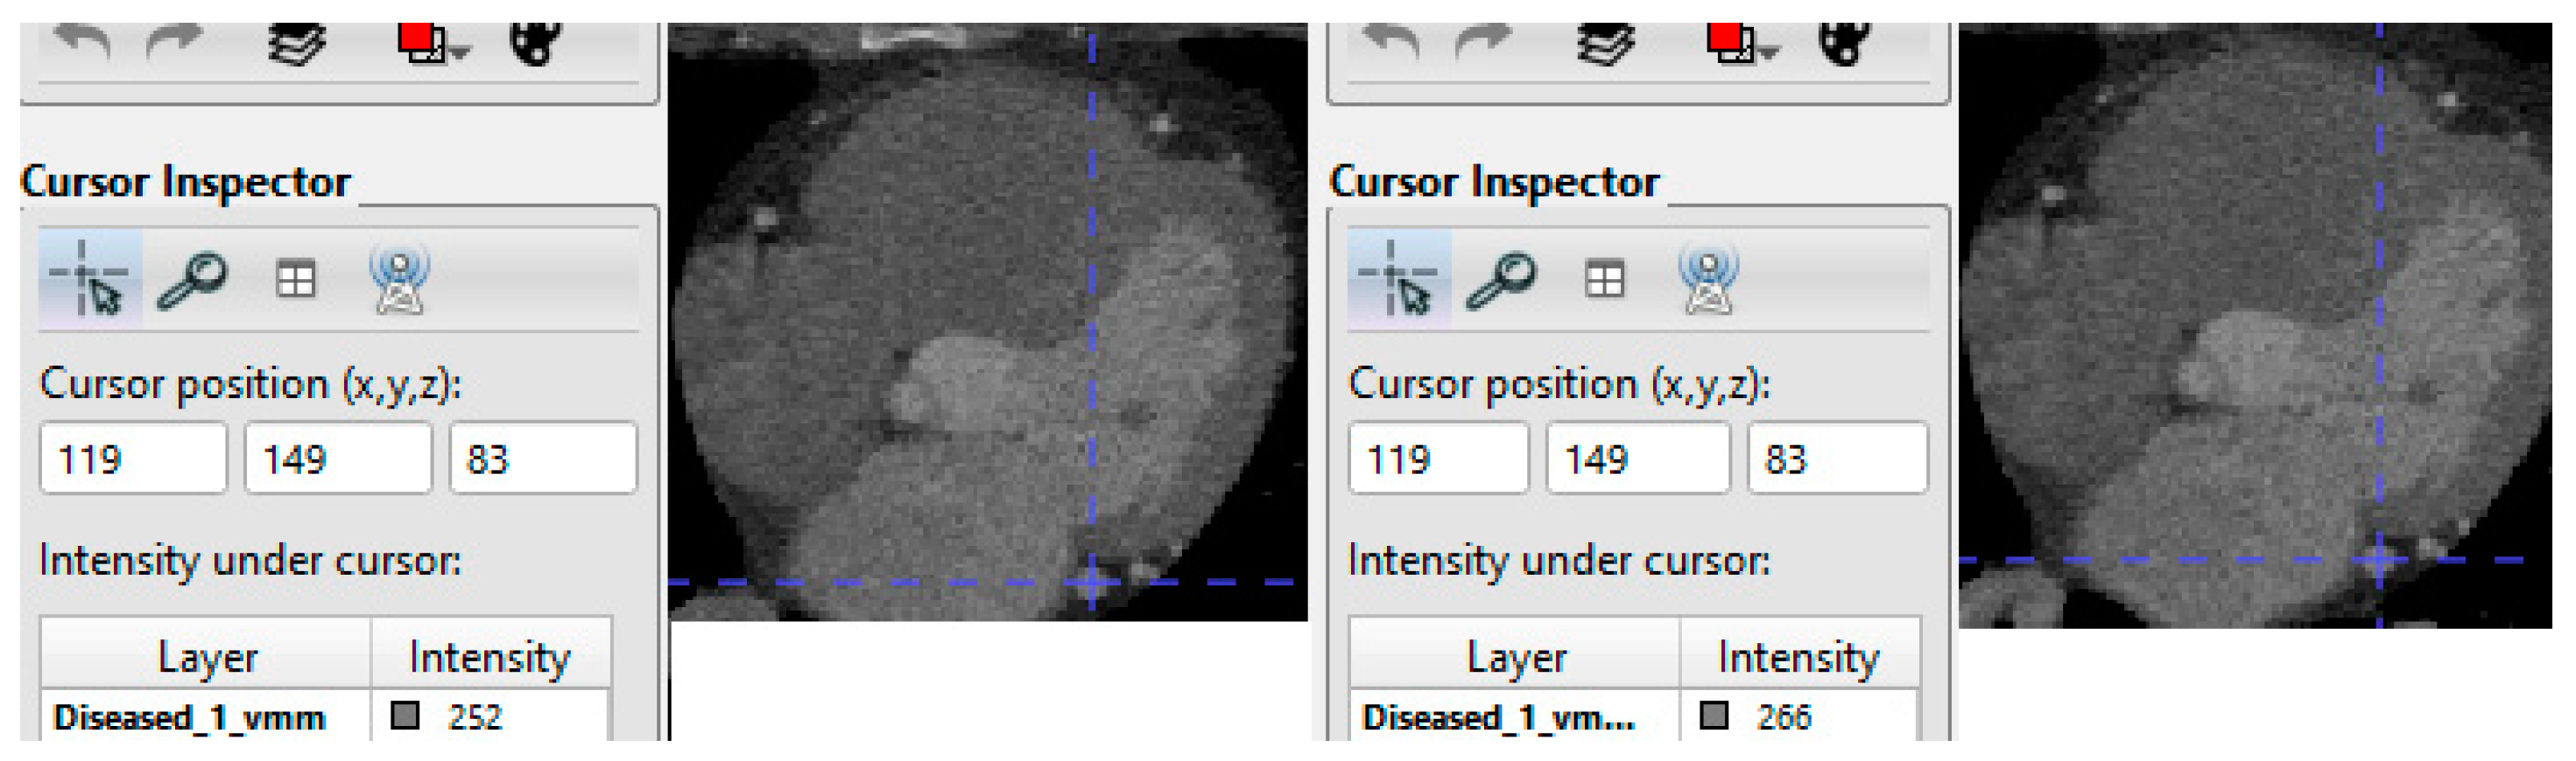
Task: Click the Layer column header in the left table
Action: (x=207, y=657)
